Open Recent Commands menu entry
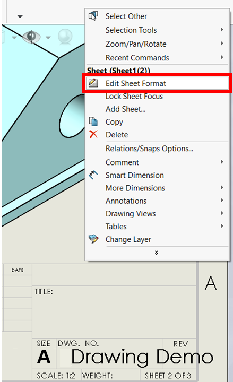The image size is (233, 382). point(157,58)
